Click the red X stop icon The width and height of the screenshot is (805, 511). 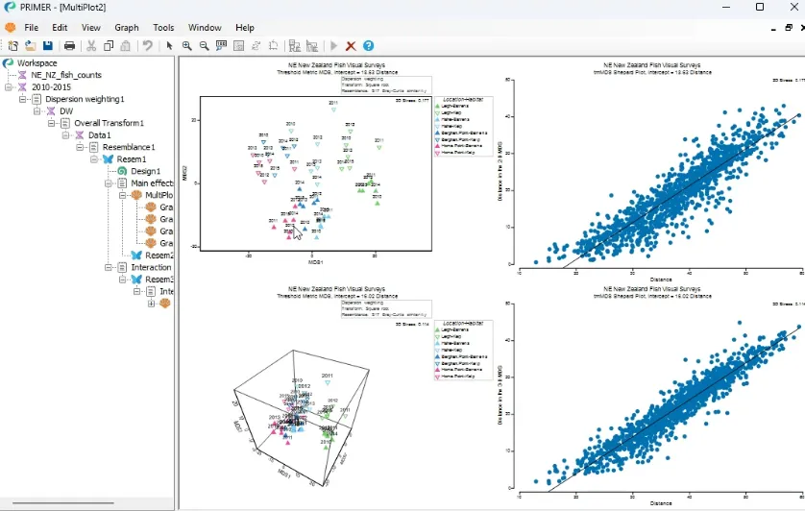(351, 46)
